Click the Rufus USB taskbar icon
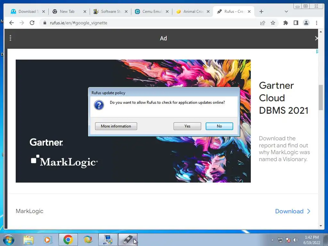The image size is (328, 246). (x=128, y=240)
